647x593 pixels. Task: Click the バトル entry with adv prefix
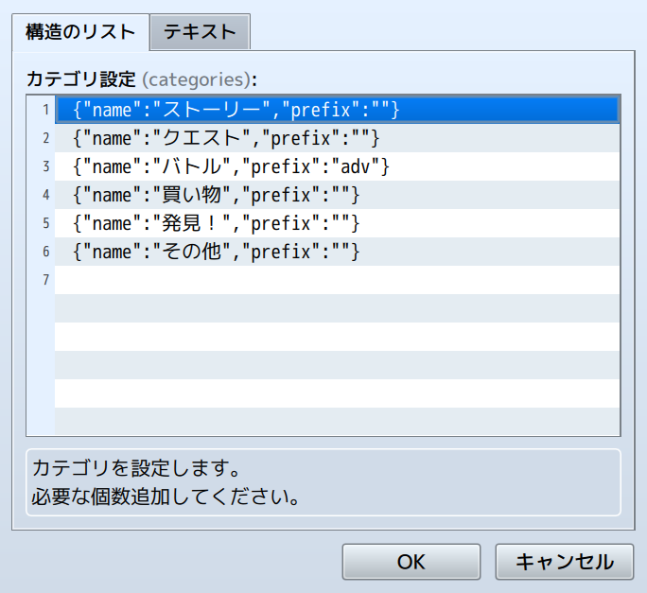click(x=231, y=167)
